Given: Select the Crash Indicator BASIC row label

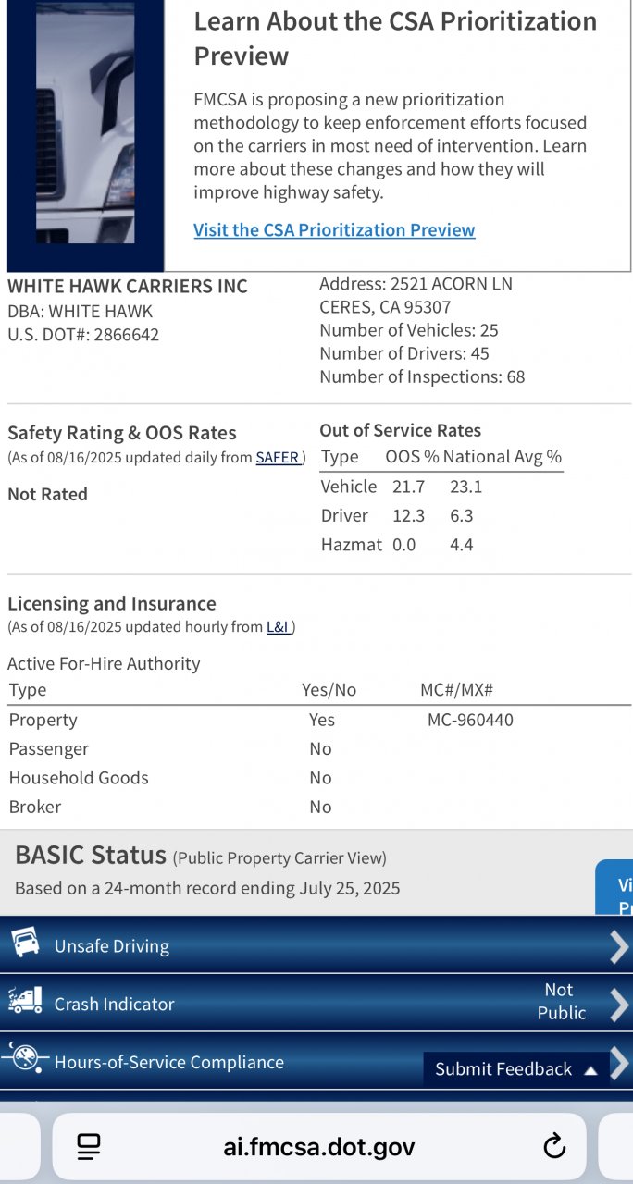Looking at the screenshot, I should (x=115, y=1005).
